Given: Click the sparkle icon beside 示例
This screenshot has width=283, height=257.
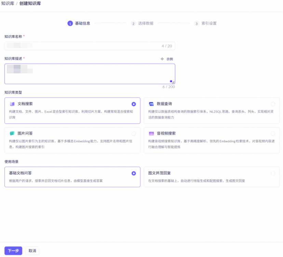Looking at the screenshot, I should point(162,59).
